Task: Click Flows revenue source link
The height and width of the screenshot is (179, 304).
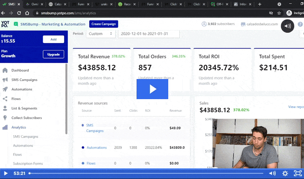Action: (91, 163)
